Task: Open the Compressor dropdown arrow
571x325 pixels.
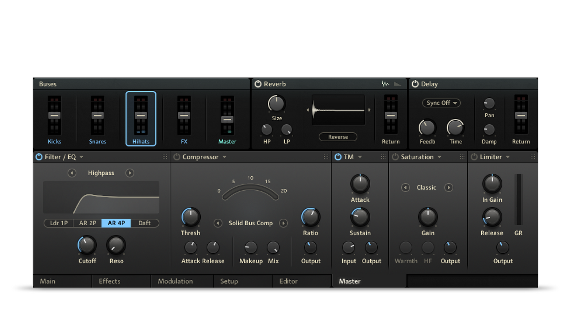Action: pyautogui.click(x=224, y=157)
